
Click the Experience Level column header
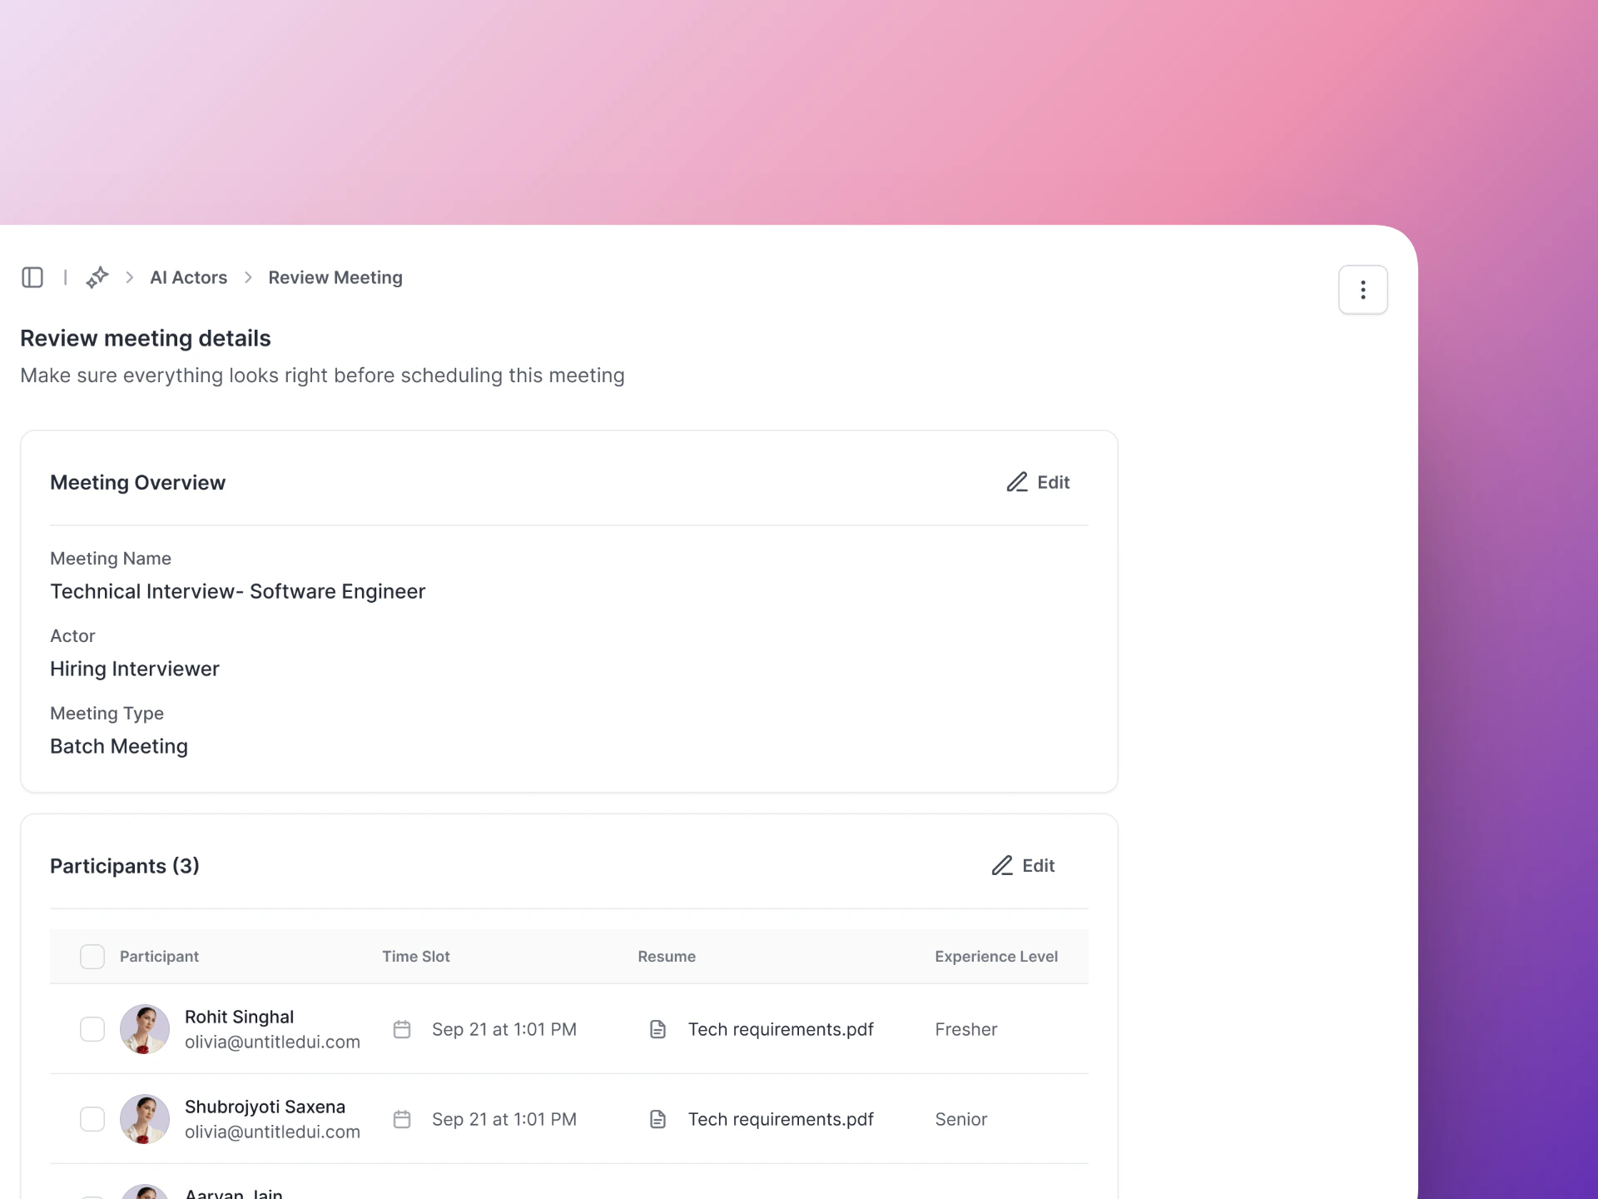995,957
